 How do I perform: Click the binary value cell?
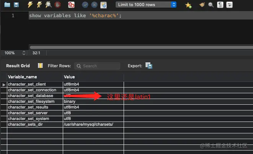[93, 102]
